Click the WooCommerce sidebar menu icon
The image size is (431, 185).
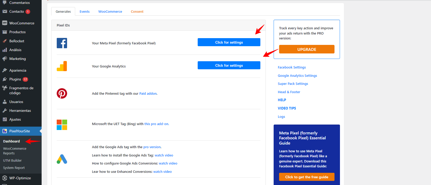click(x=5, y=23)
